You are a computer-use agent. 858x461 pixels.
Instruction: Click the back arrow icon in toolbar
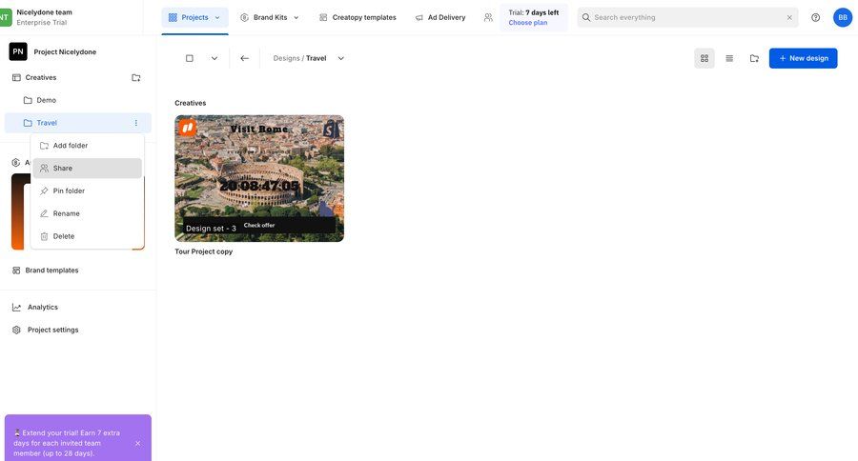click(x=244, y=58)
